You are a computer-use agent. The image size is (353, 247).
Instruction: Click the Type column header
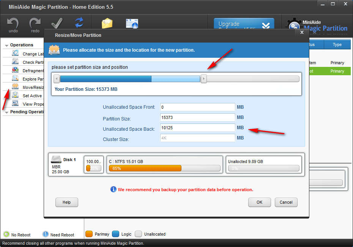click(337, 44)
